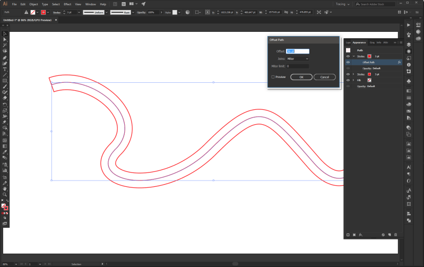
Task: Select the Direct Selection tool
Action: click(5, 39)
